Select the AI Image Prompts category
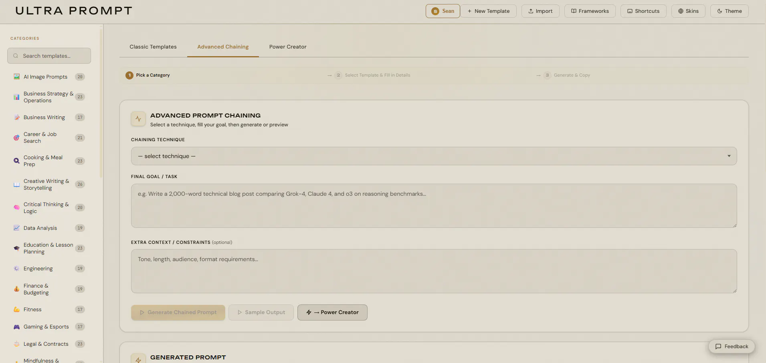The height and width of the screenshot is (363, 766). click(49, 77)
